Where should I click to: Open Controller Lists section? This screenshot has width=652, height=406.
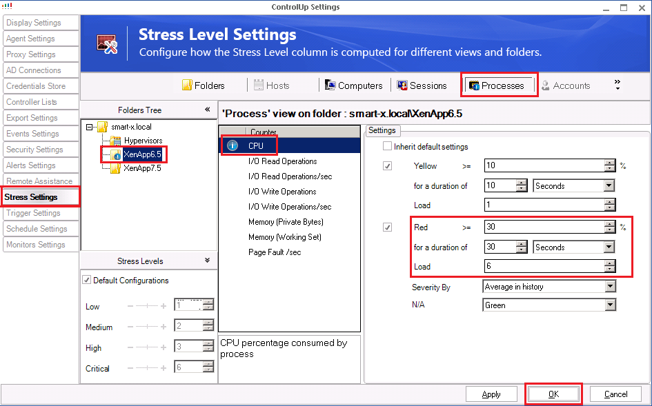(x=41, y=102)
